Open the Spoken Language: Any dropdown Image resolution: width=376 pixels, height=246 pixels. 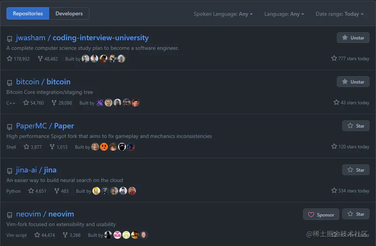click(223, 14)
